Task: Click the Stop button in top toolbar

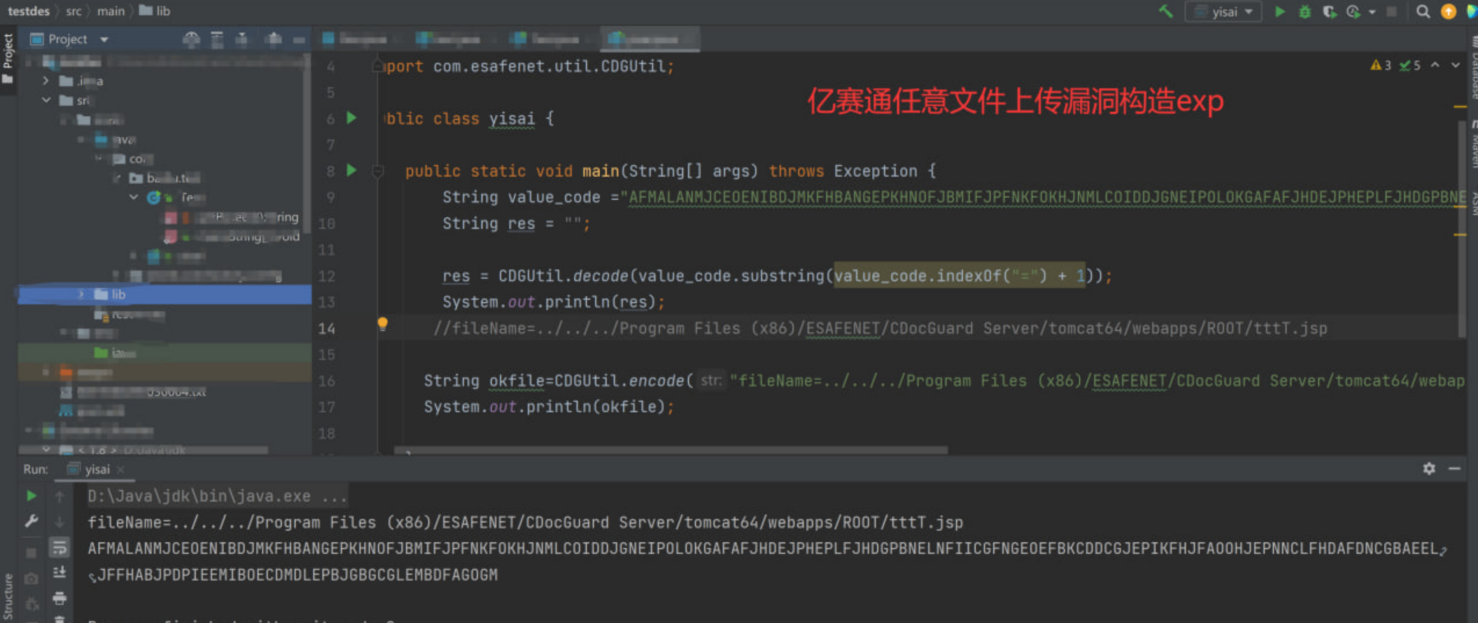Action: [1391, 12]
